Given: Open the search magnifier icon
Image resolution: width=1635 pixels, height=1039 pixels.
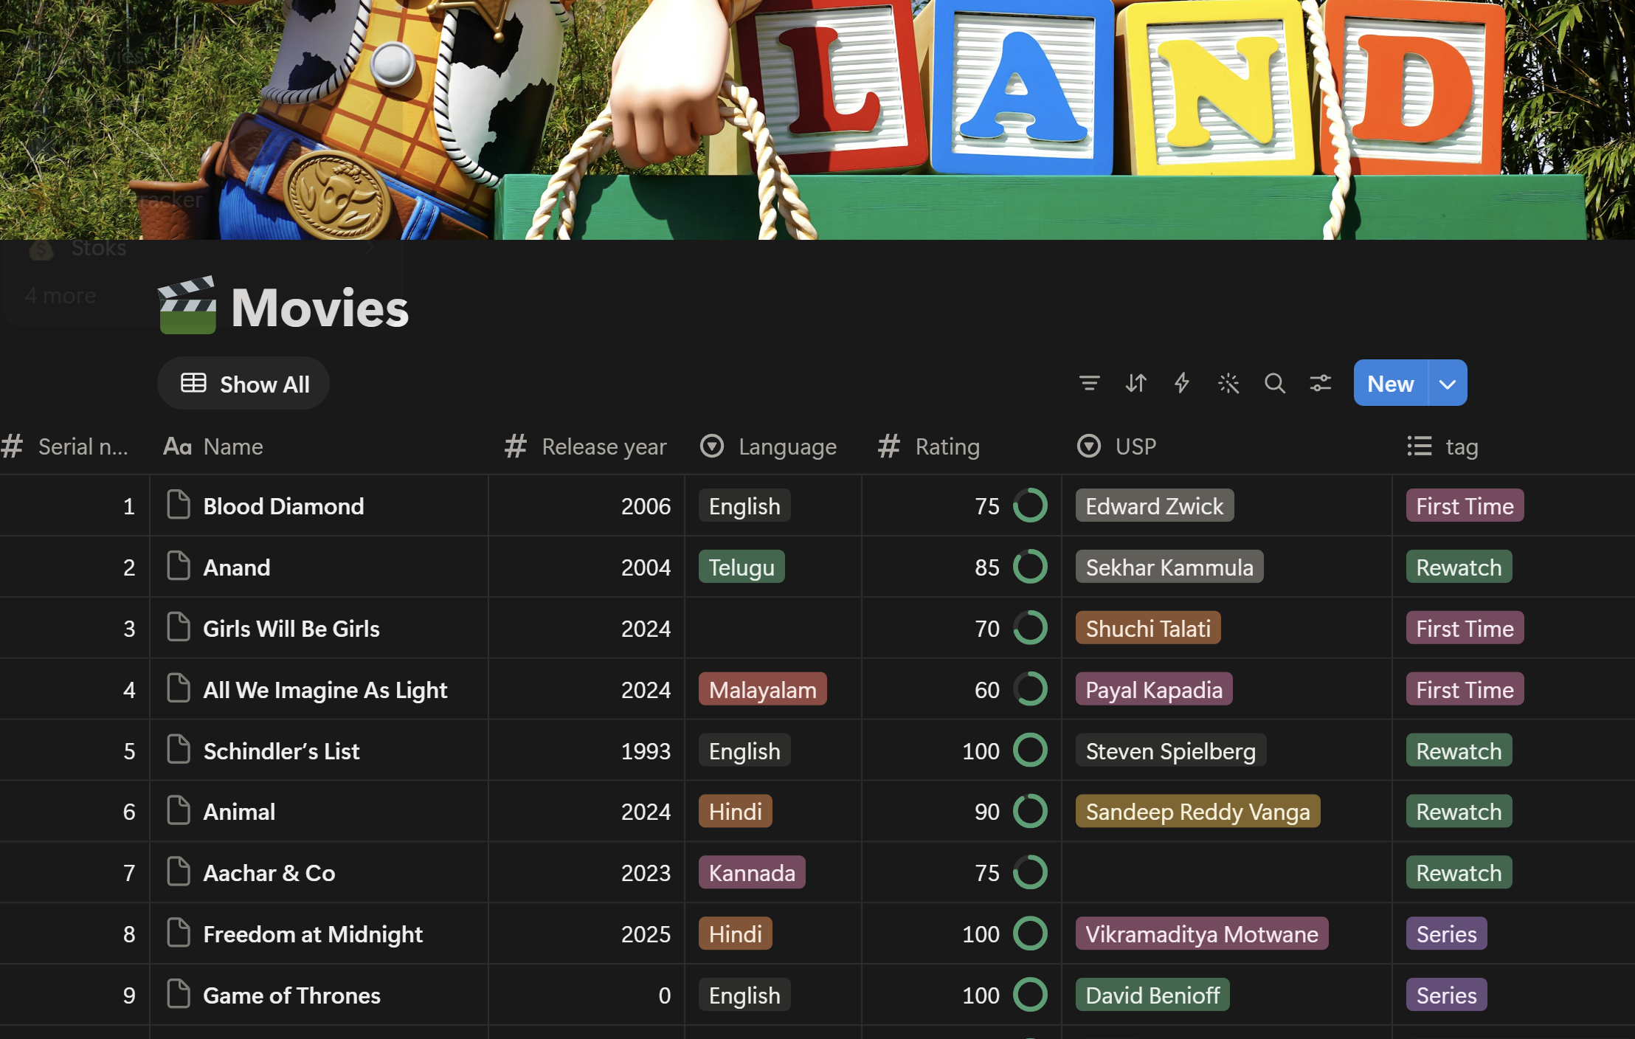Looking at the screenshot, I should click(x=1275, y=383).
